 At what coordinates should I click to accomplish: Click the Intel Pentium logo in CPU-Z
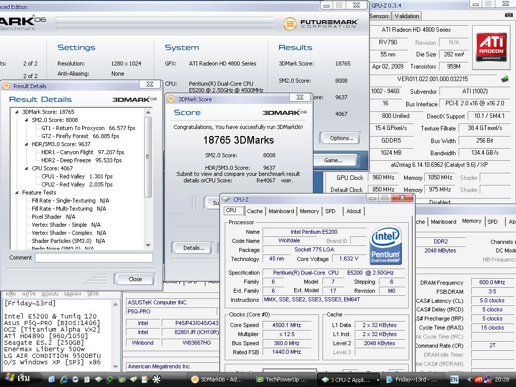point(385,245)
